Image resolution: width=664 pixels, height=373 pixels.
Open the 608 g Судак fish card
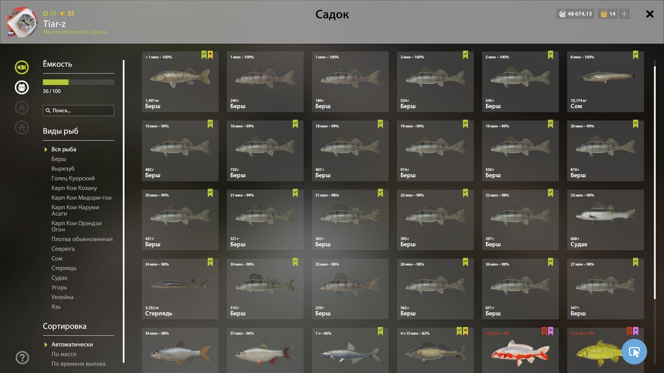click(605, 220)
